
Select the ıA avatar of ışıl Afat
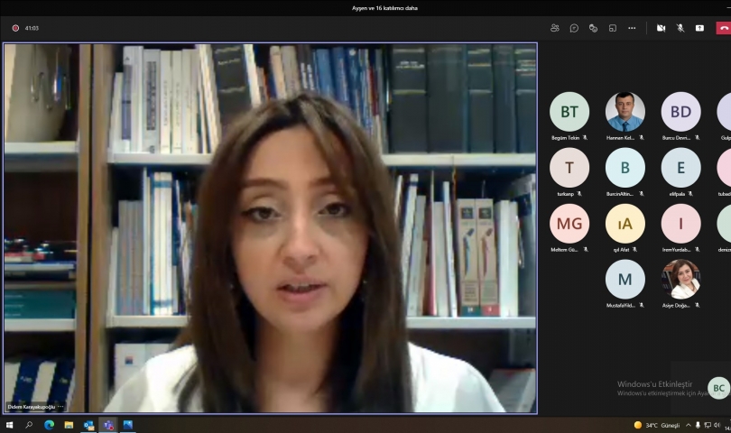(x=625, y=223)
